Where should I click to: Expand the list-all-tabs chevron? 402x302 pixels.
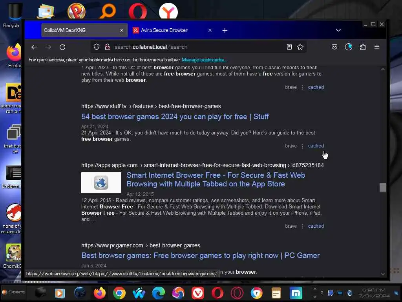pyautogui.click(x=338, y=30)
